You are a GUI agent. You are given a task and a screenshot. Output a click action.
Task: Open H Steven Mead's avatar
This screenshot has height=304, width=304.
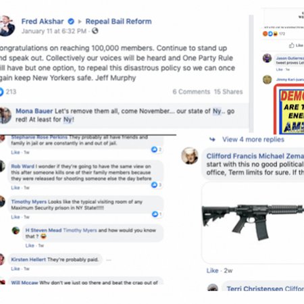coord(16,230)
